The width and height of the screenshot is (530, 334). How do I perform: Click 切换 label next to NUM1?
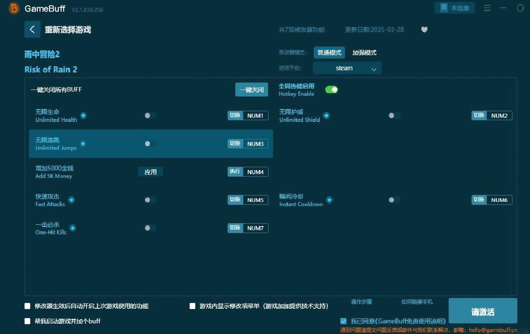tap(235, 116)
